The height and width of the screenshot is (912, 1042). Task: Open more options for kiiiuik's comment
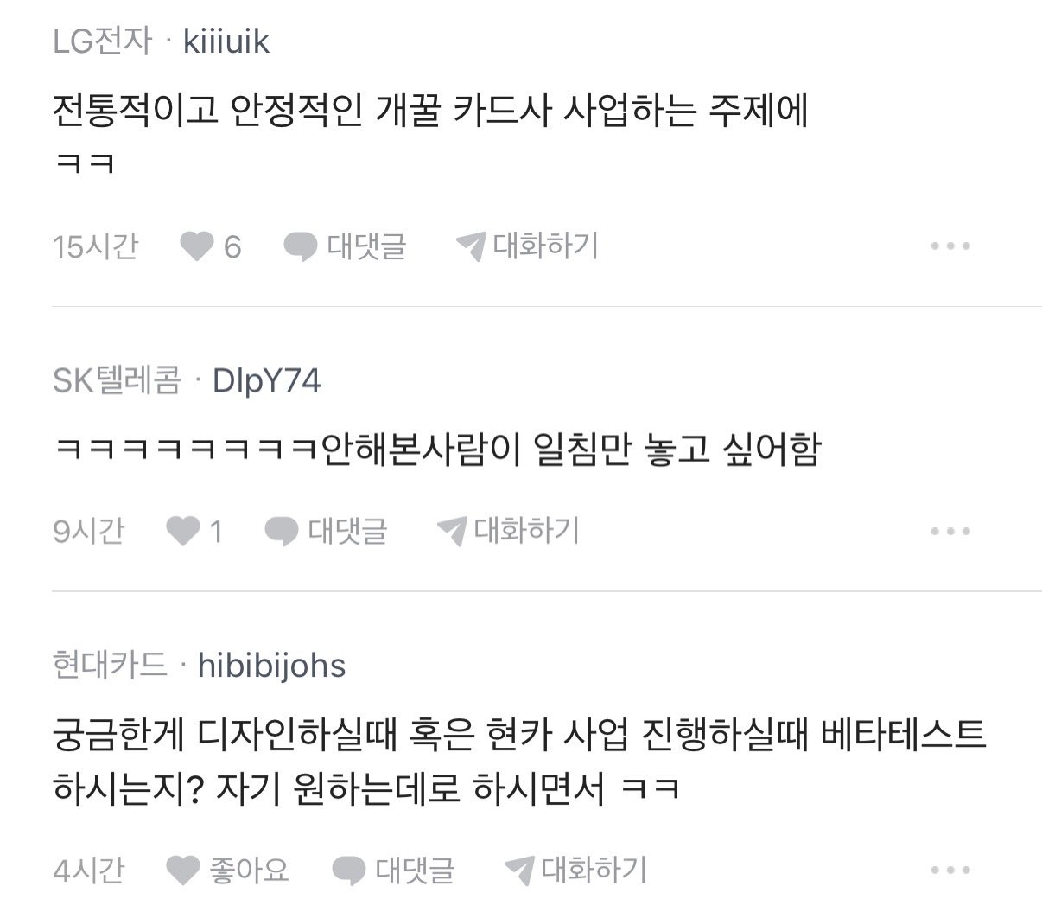pyautogui.click(x=950, y=246)
